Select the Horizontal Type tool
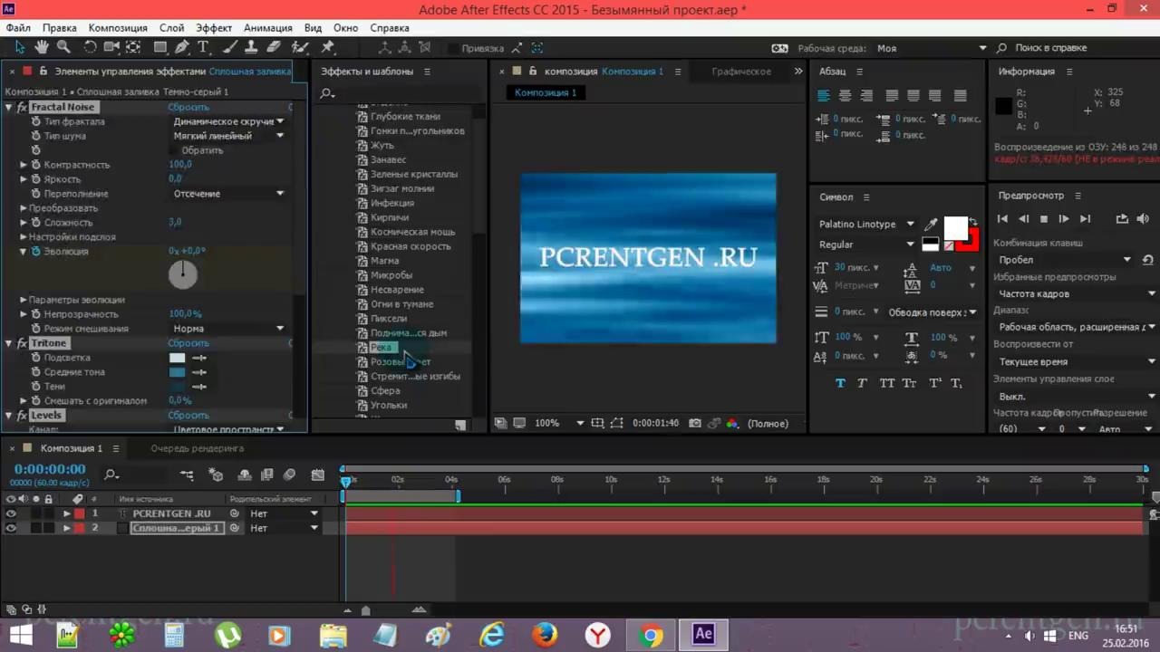 pyautogui.click(x=203, y=47)
